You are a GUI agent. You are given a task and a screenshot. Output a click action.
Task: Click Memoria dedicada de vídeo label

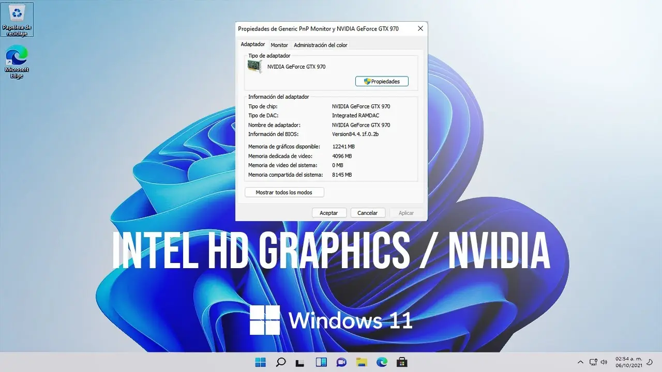tap(280, 156)
